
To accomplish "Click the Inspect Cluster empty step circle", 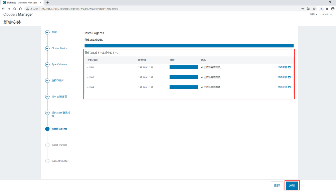I will (x=47, y=161).
